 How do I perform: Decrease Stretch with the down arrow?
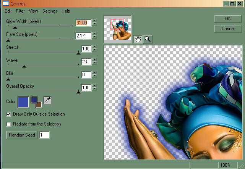pos(94,50)
